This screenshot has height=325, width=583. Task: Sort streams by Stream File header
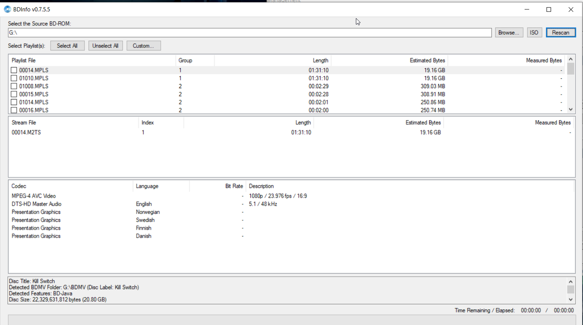(x=73, y=122)
